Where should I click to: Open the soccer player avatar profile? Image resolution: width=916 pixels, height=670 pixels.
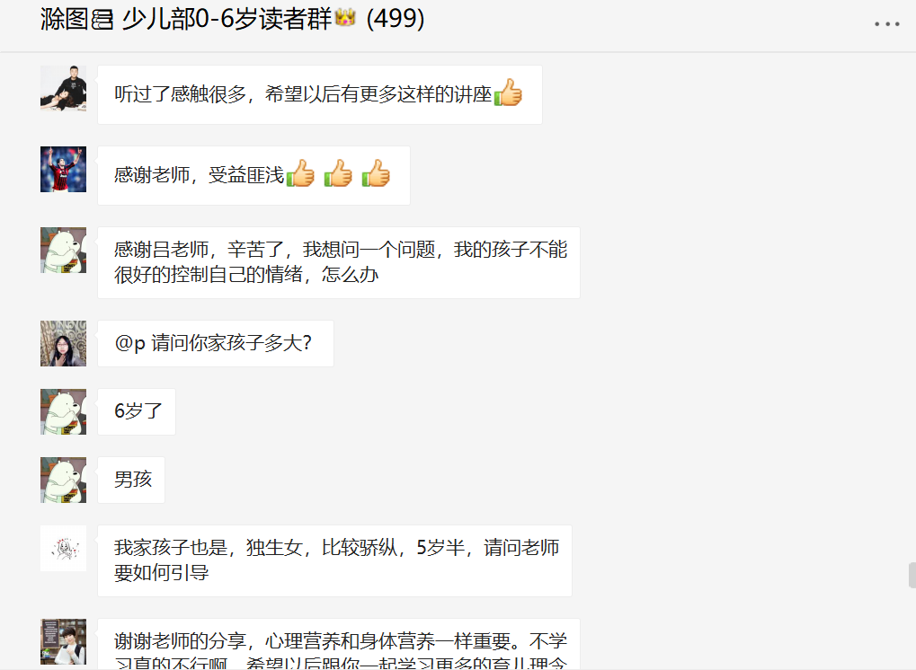[x=63, y=169]
